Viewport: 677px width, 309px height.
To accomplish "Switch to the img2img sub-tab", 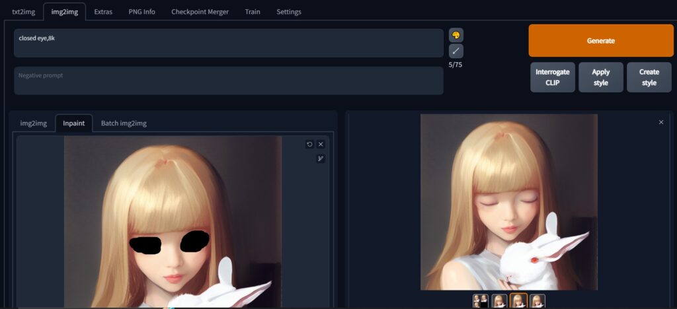I will coord(33,123).
